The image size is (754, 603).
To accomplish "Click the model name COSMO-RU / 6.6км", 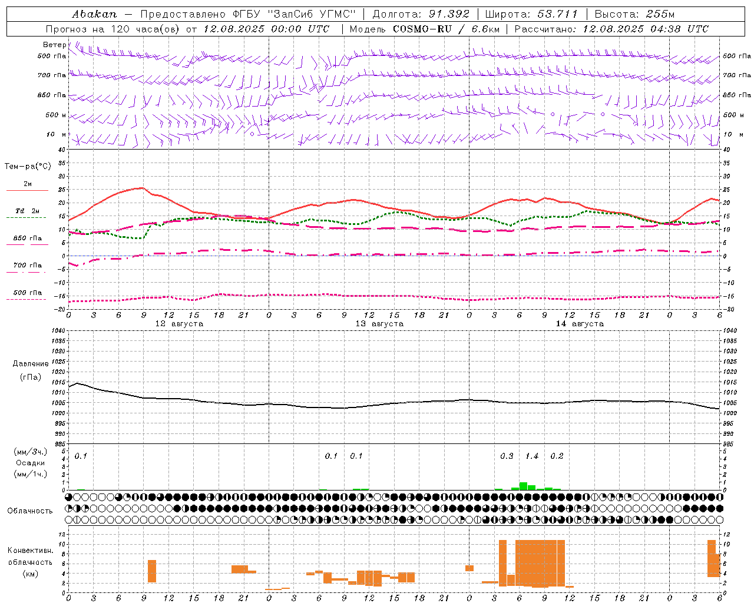I will point(446,29).
